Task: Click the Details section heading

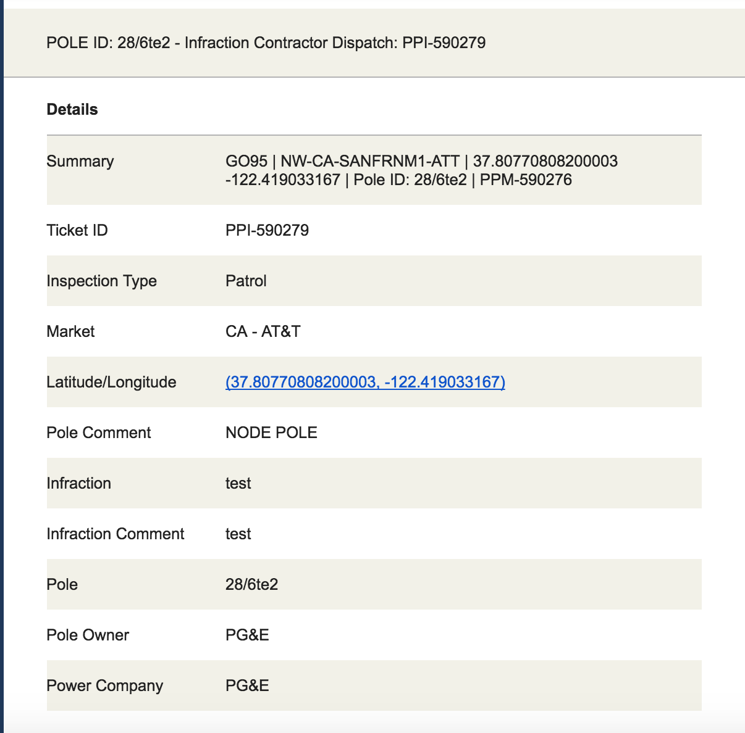Action: (72, 110)
